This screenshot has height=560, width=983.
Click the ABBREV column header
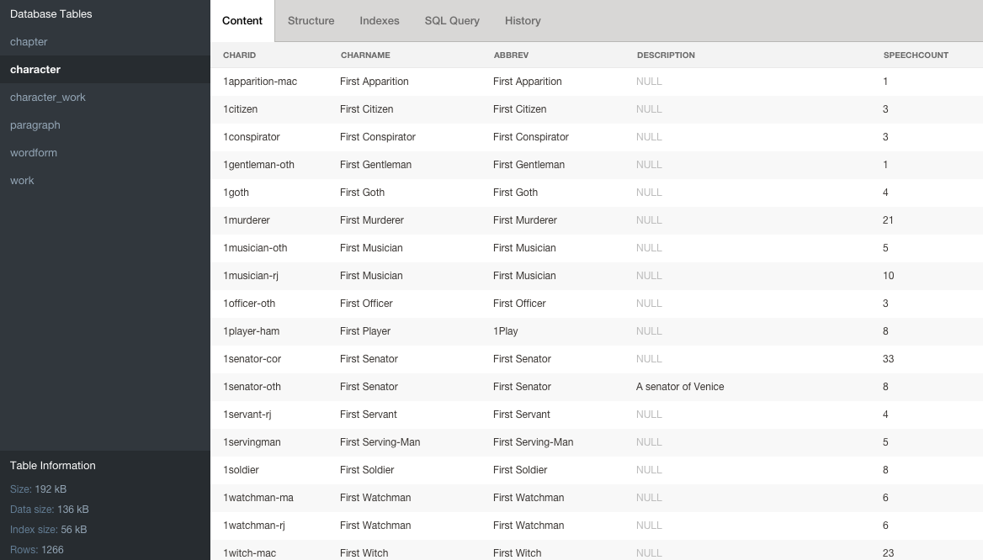coord(511,55)
